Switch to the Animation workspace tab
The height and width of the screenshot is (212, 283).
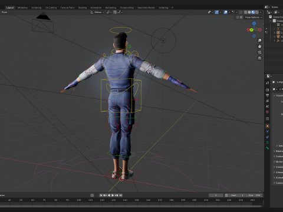click(x=96, y=8)
